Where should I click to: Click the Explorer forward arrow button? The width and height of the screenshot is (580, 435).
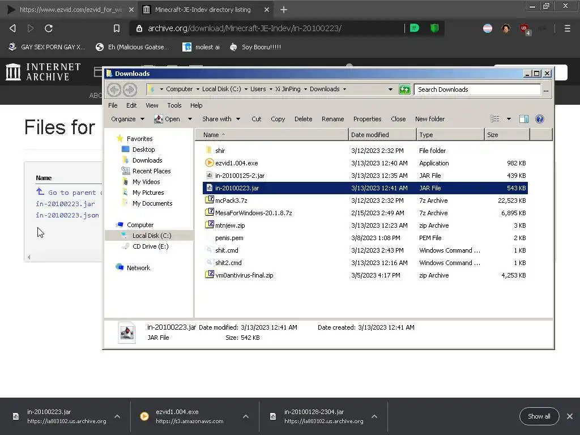point(130,89)
